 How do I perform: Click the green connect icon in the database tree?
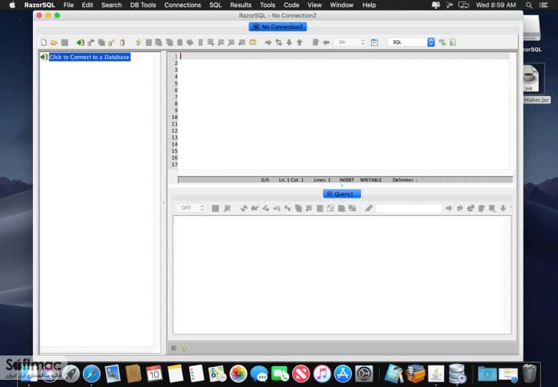[x=44, y=57]
